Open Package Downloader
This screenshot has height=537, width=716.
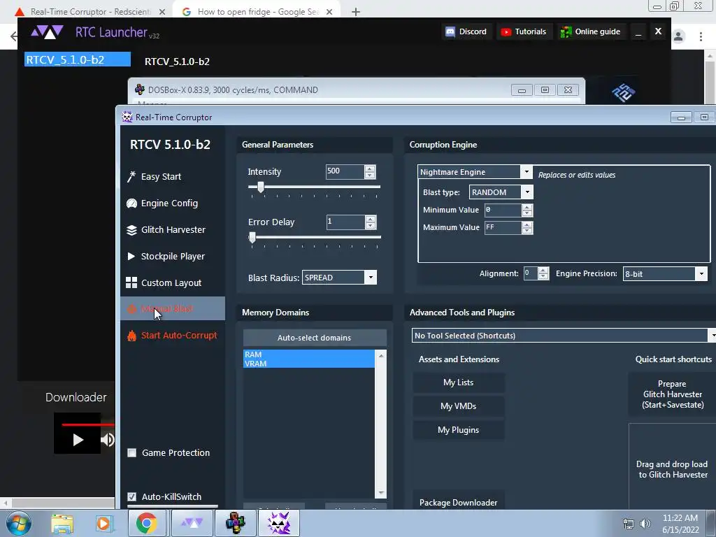coord(459,502)
